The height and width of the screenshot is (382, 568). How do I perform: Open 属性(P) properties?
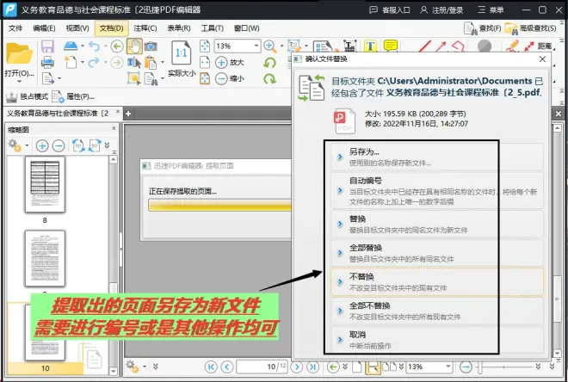(x=73, y=96)
